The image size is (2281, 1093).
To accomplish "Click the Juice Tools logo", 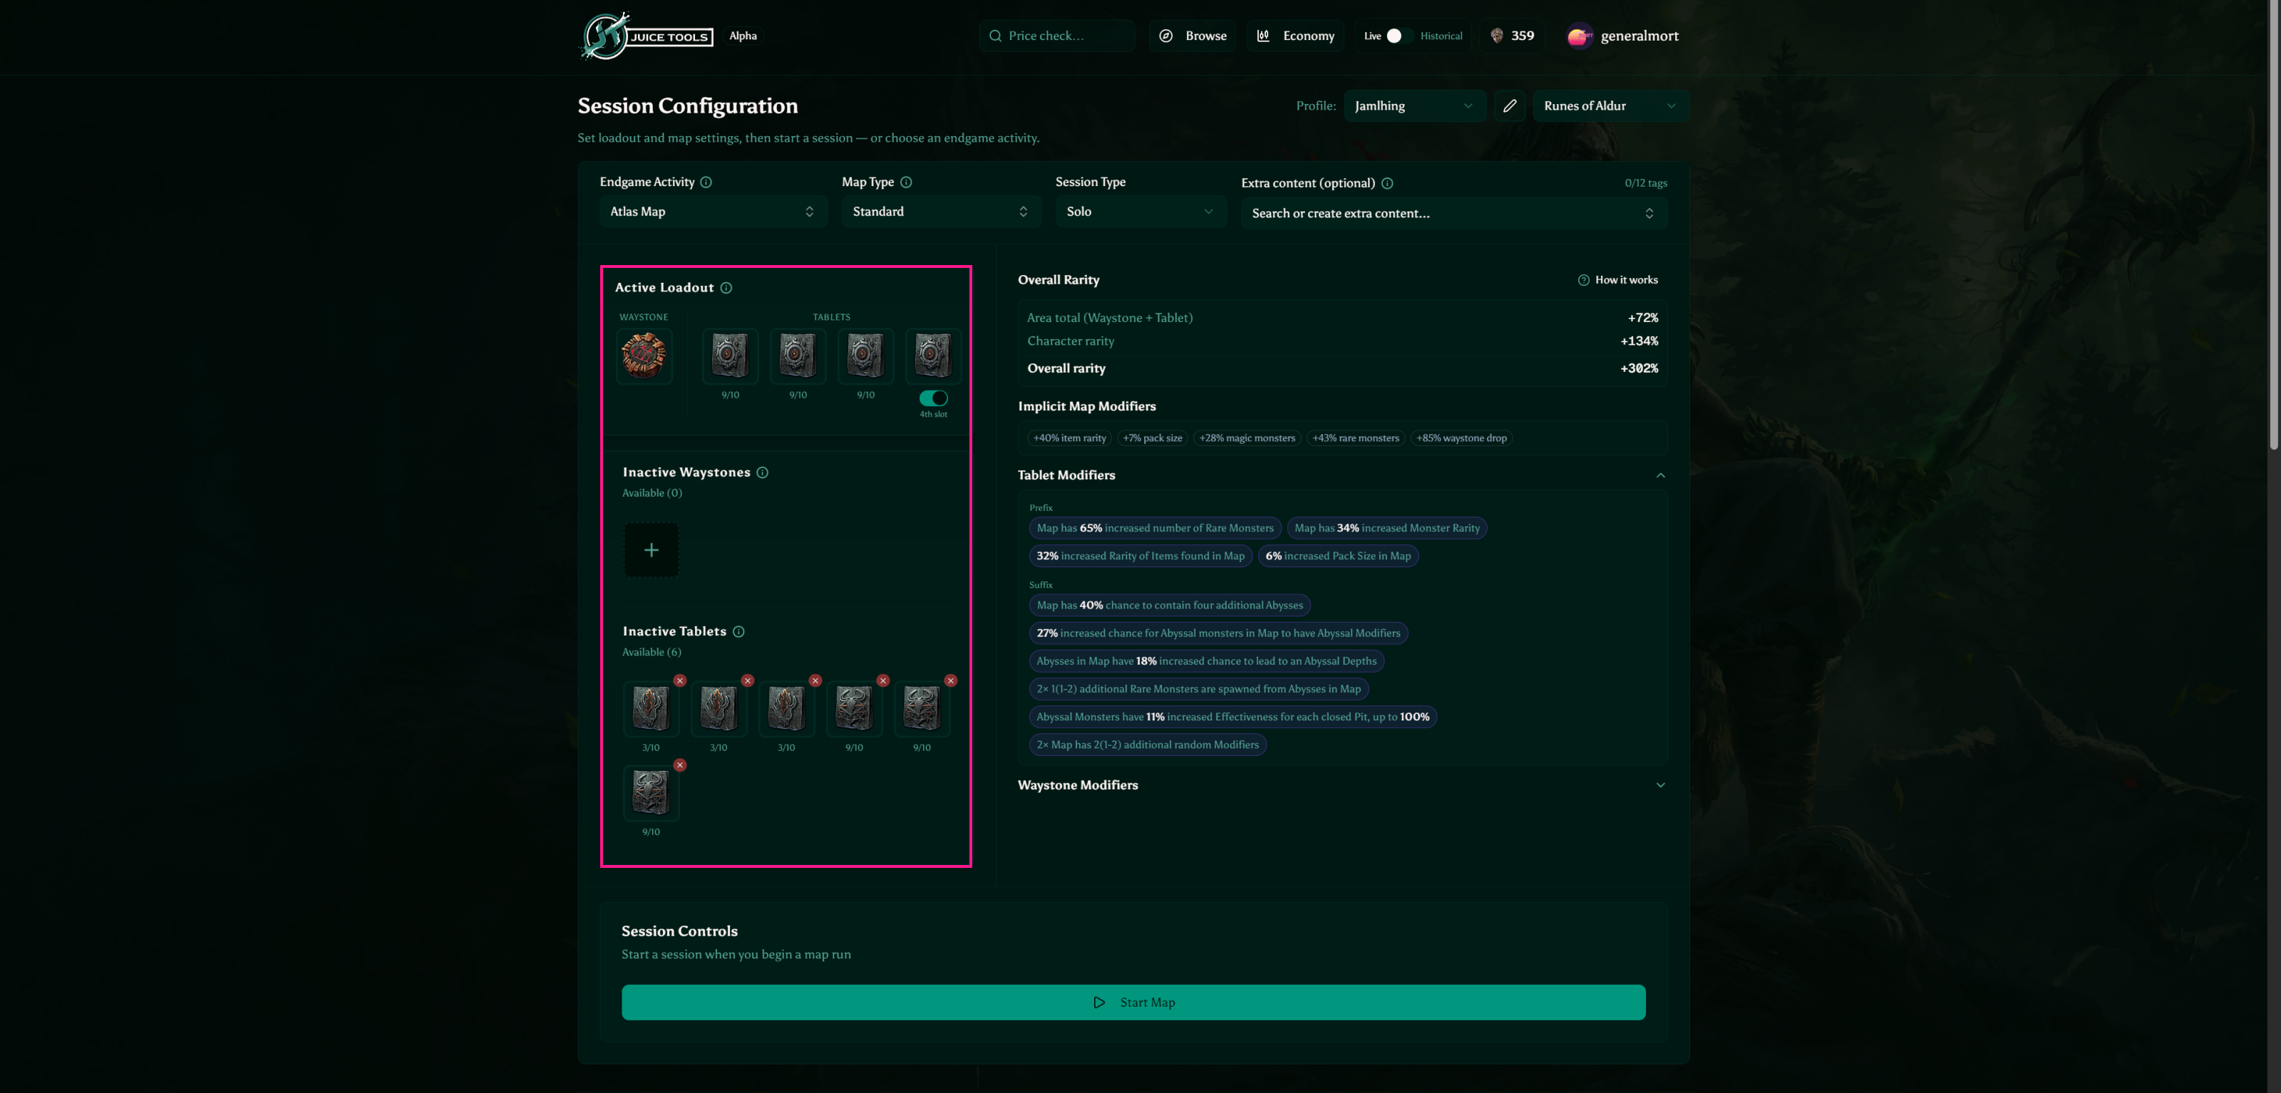I will tap(647, 36).
